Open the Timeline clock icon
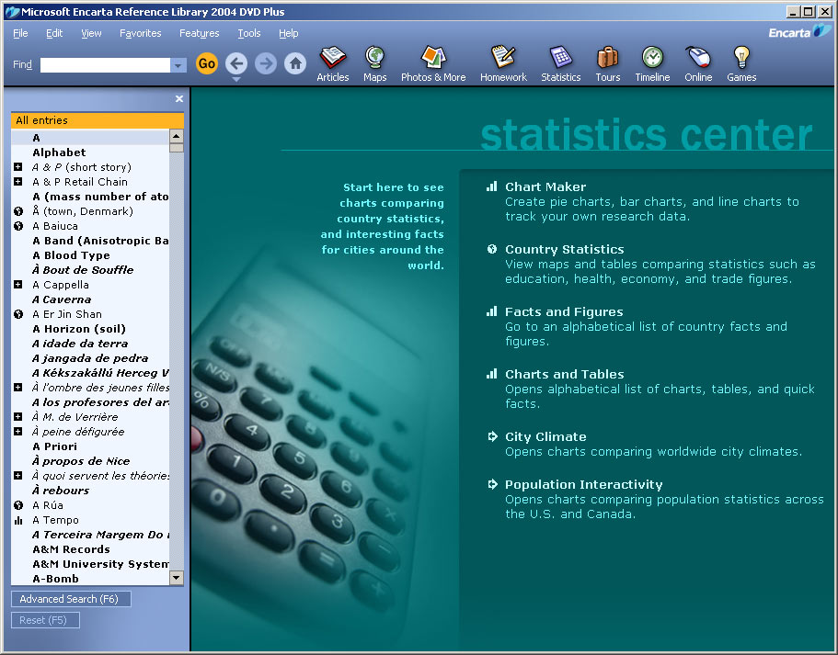 [x=652, y=64]
